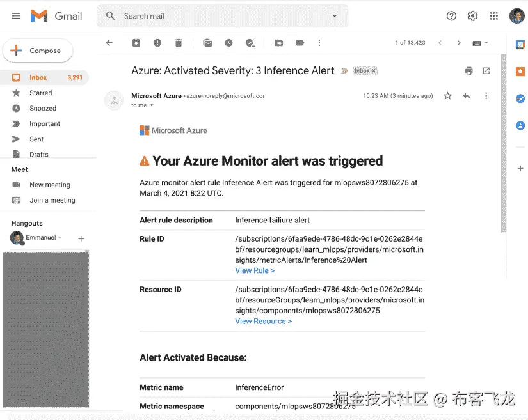
Task: Open search options dropdown arrow
Action: [x=334, y=16]
